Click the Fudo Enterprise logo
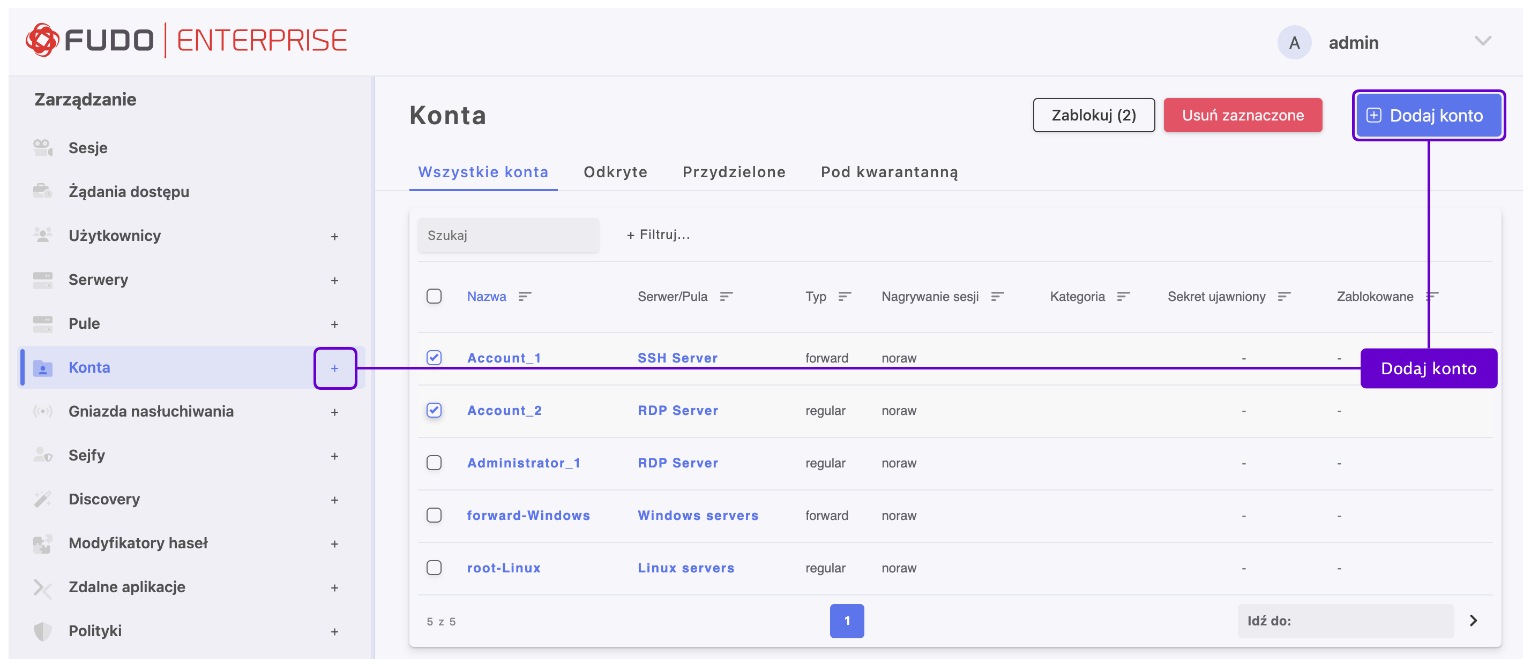1531x672 pixels. [186, 40]
